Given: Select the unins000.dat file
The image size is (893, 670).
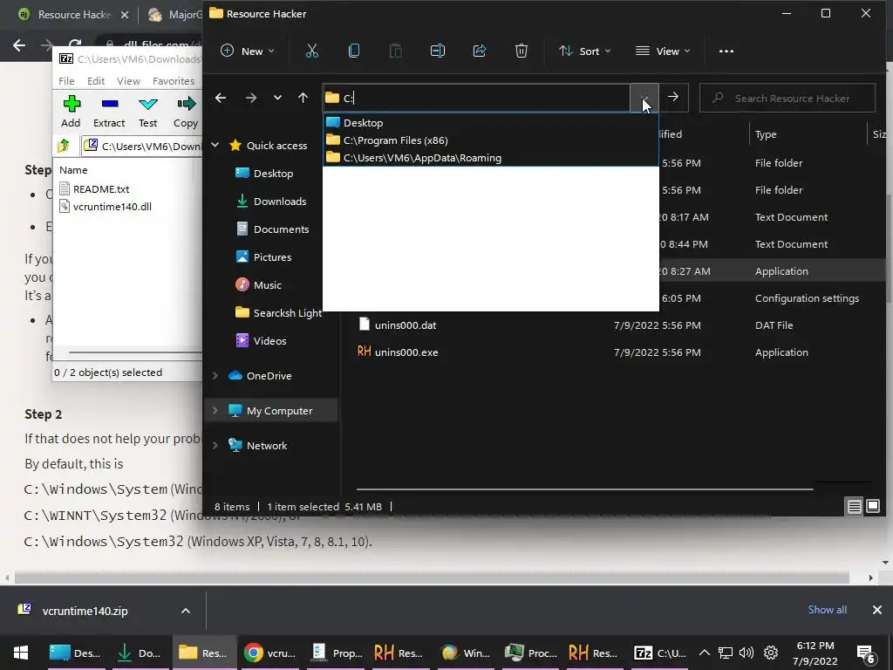Looking at the screenshot, I should (x=405, y=325).
